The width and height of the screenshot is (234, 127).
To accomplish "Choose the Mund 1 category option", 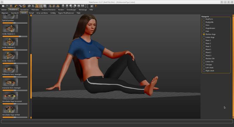I will 204,50.
